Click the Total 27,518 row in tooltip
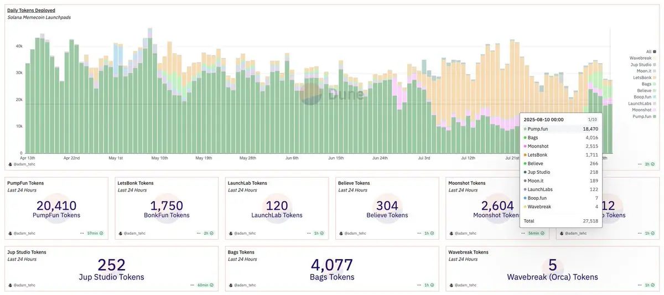Image resolution: width=664 pixels, height=295 pixels. (561, 220)
